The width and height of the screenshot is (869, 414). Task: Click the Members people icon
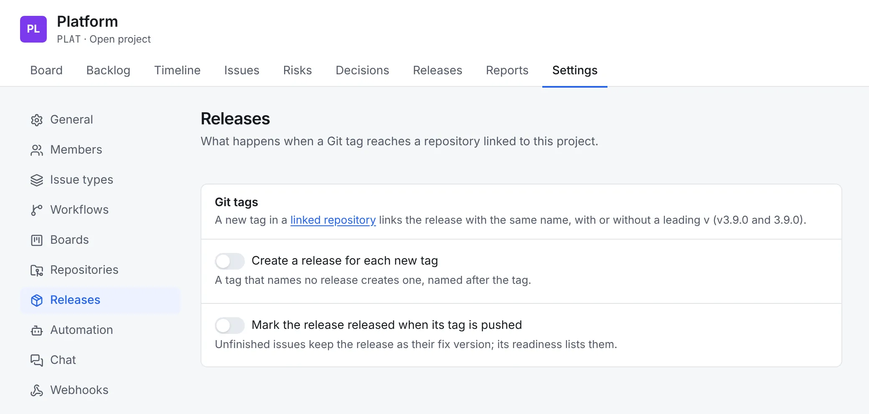37,150
